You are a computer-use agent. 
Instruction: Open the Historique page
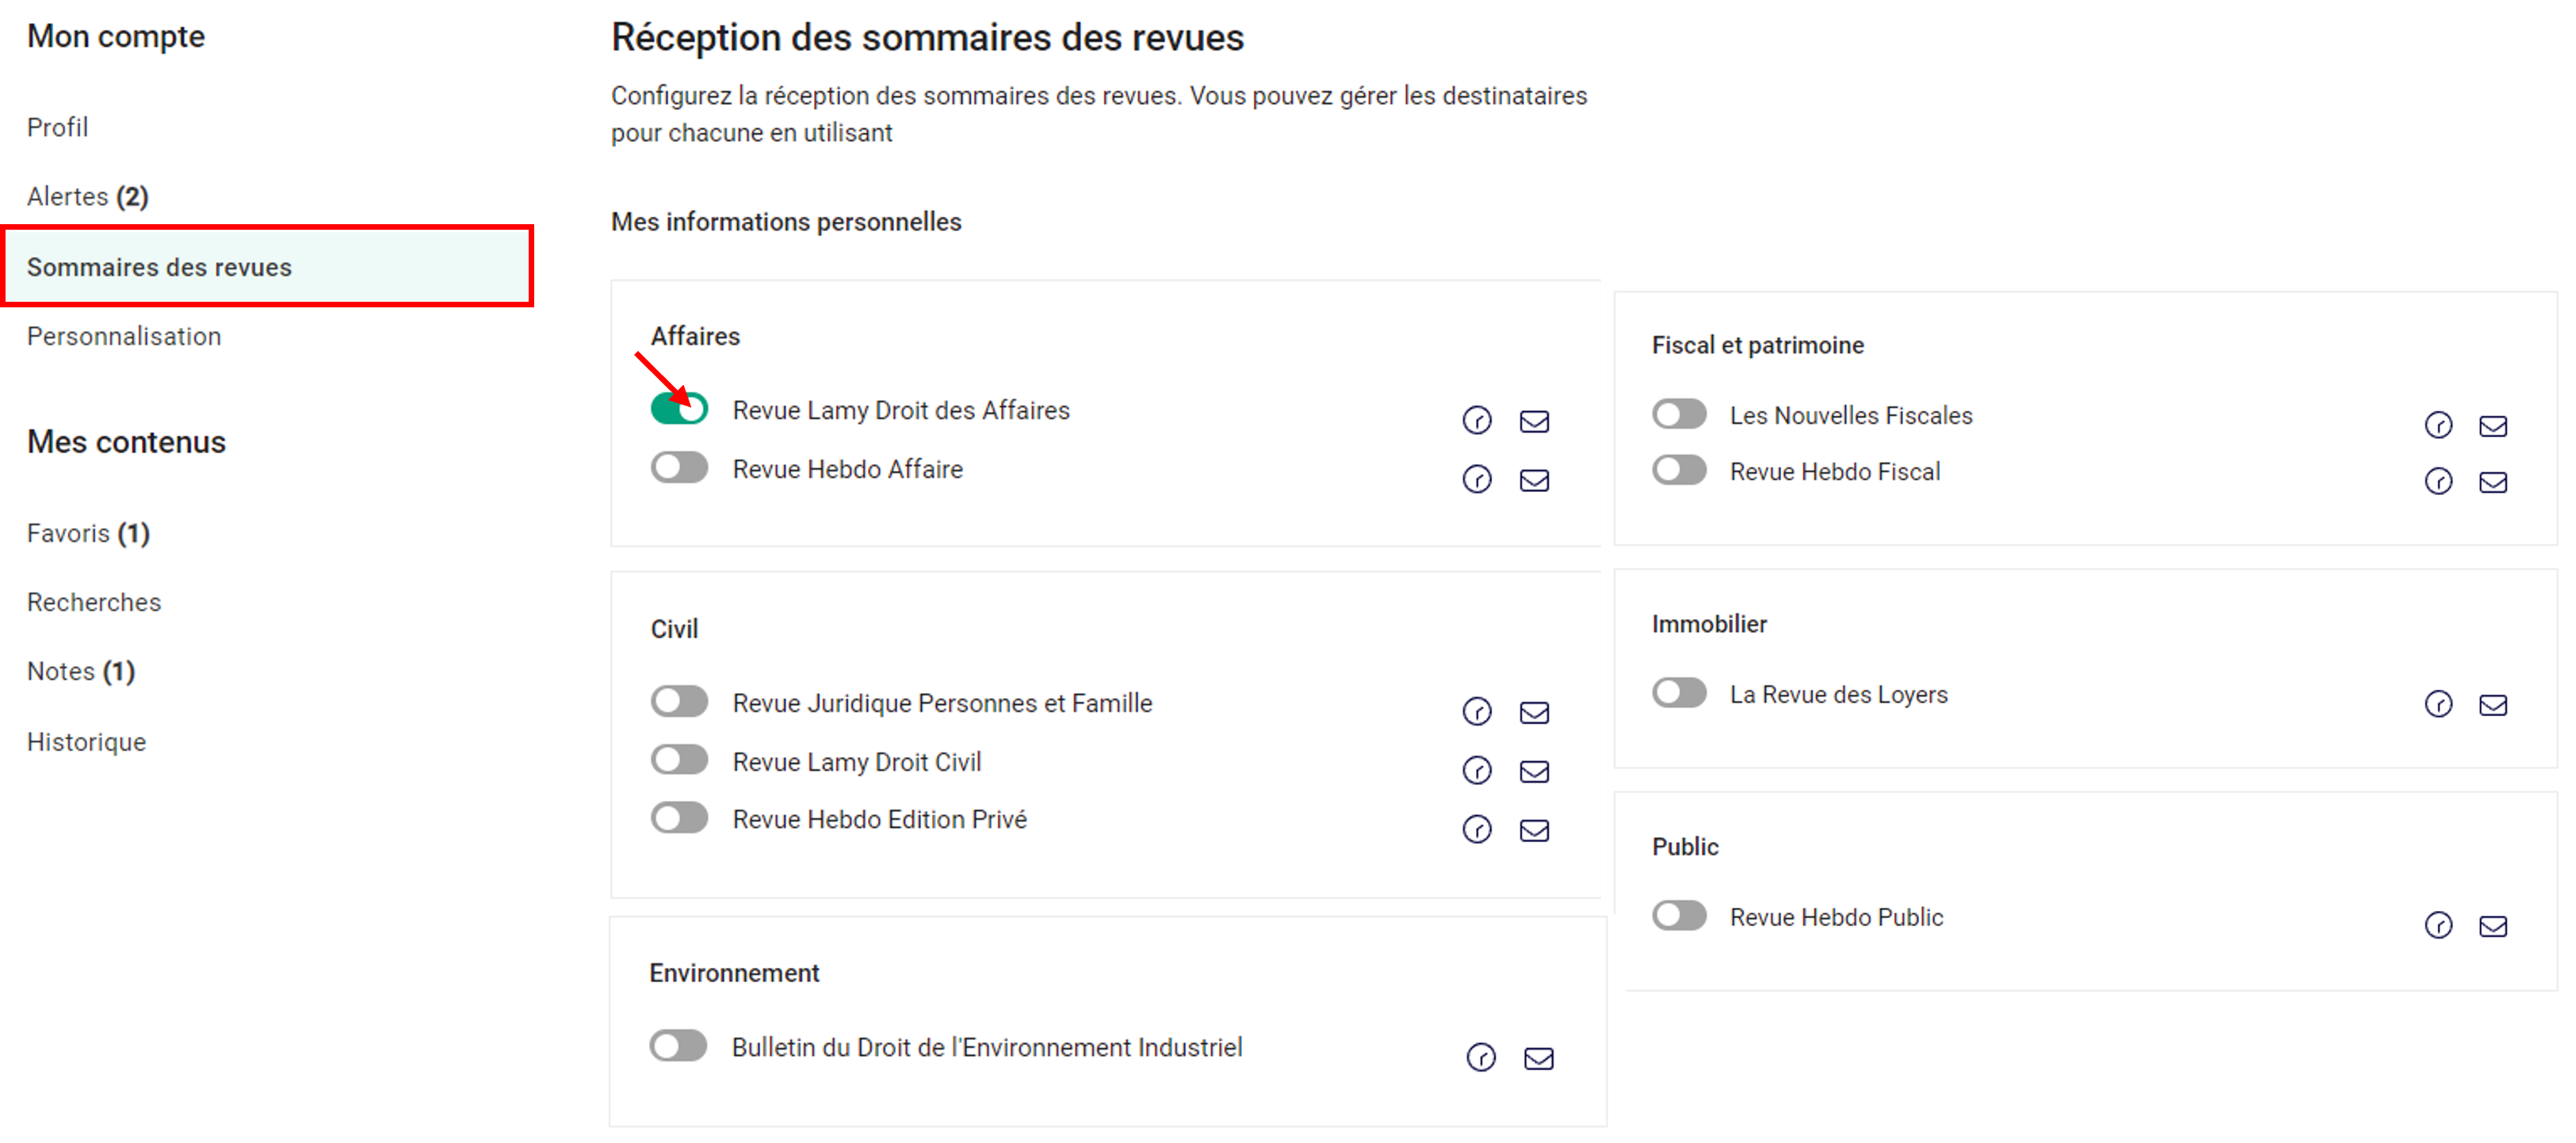(86, 741)
